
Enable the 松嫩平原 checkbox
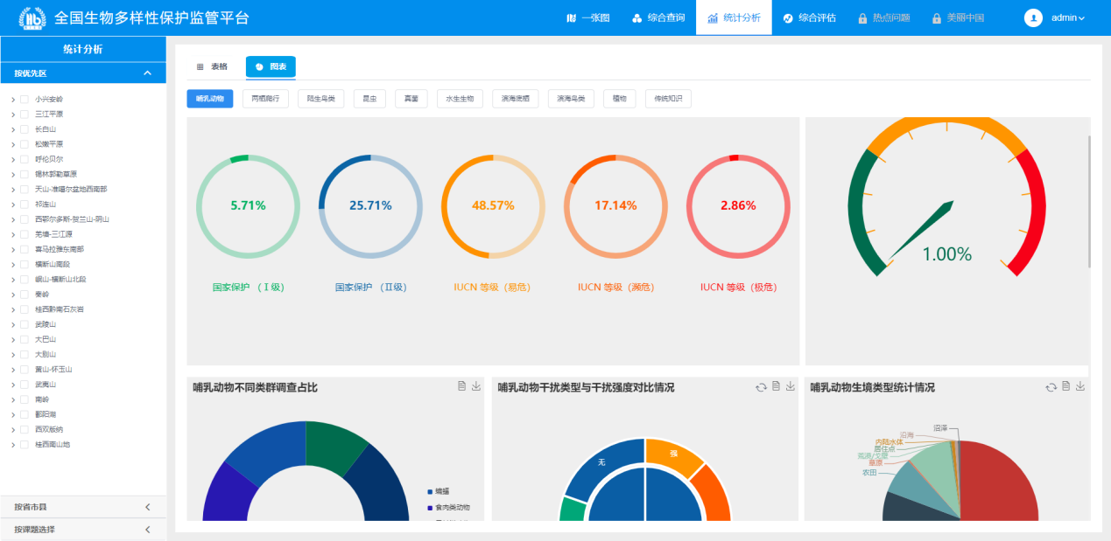click(x=25, y=144)
